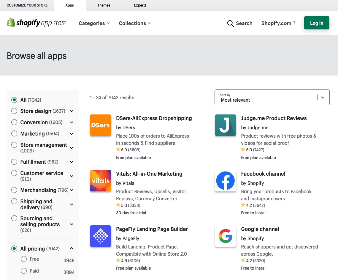Select Store management radio button

(14, 145)
